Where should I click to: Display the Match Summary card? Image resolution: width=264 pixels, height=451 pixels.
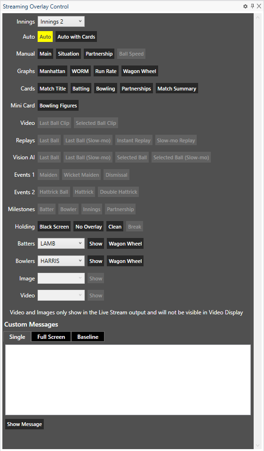(x=176, y=89)
